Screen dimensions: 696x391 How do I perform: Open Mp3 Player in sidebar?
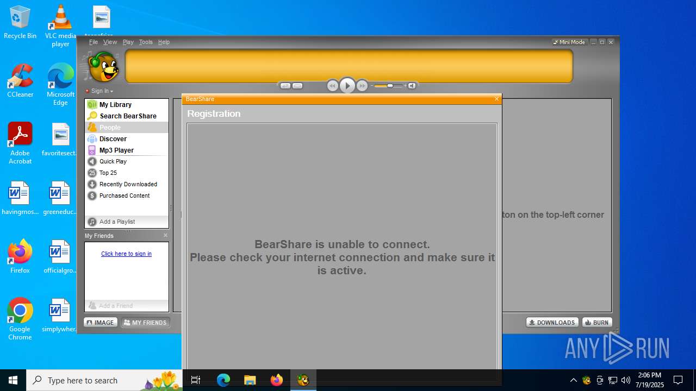click(127, 150)
